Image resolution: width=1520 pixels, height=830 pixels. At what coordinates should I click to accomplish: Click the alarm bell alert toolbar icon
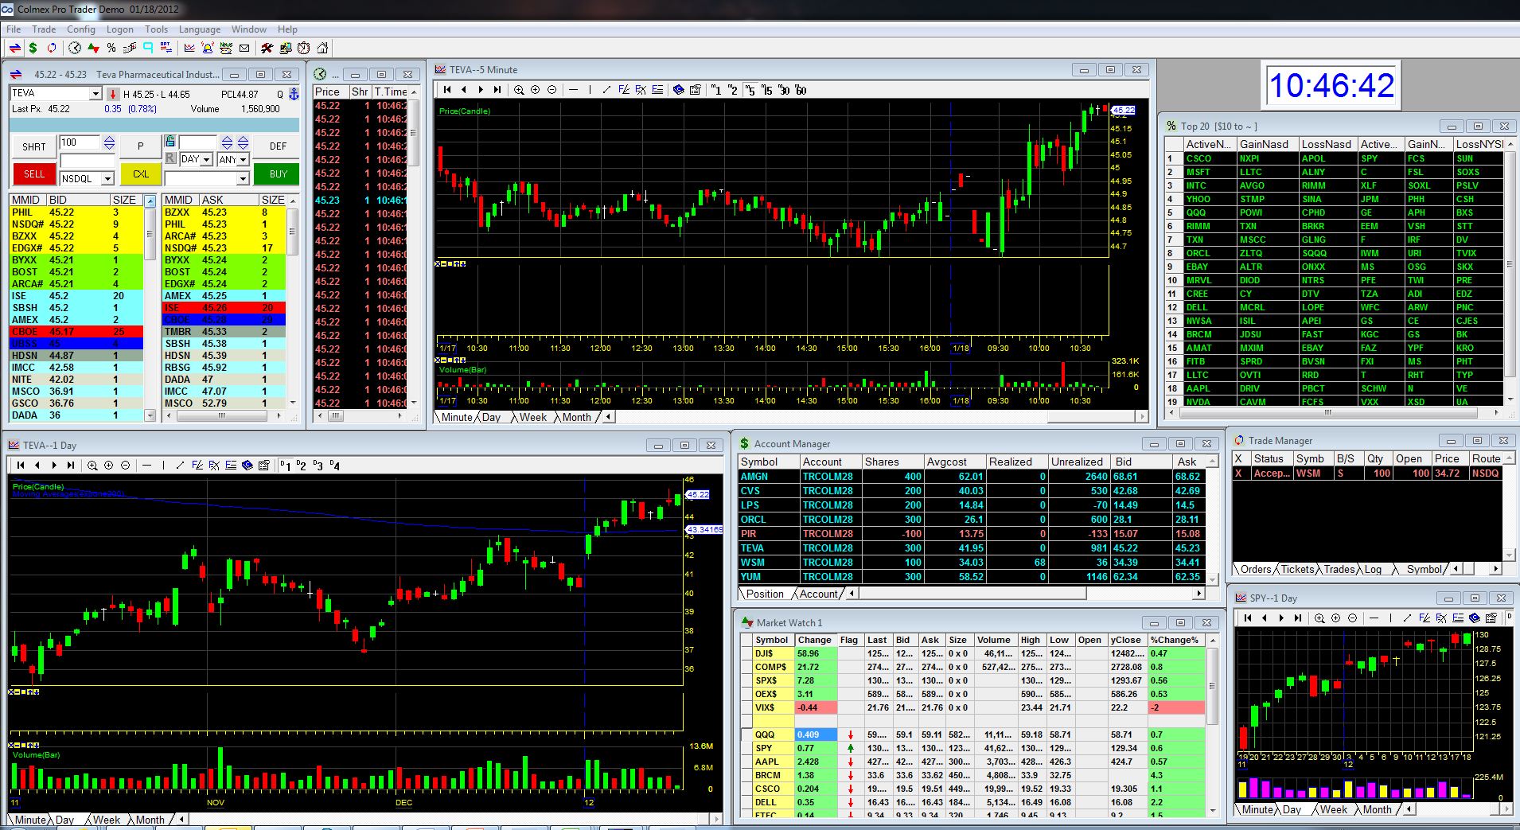pos(207,48)
